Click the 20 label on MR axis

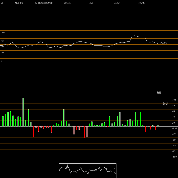(x=174, y=123)
